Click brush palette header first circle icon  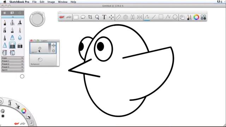pos(5,13)
